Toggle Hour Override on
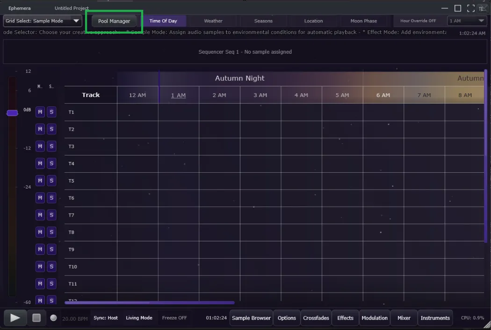This screenshot has width=491, height=330. pyautogui.click(x=418, y=21)
